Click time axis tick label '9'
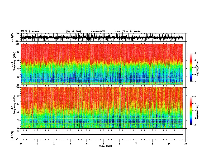This screenshot has height=161, width=209. (x=169, y=144)
